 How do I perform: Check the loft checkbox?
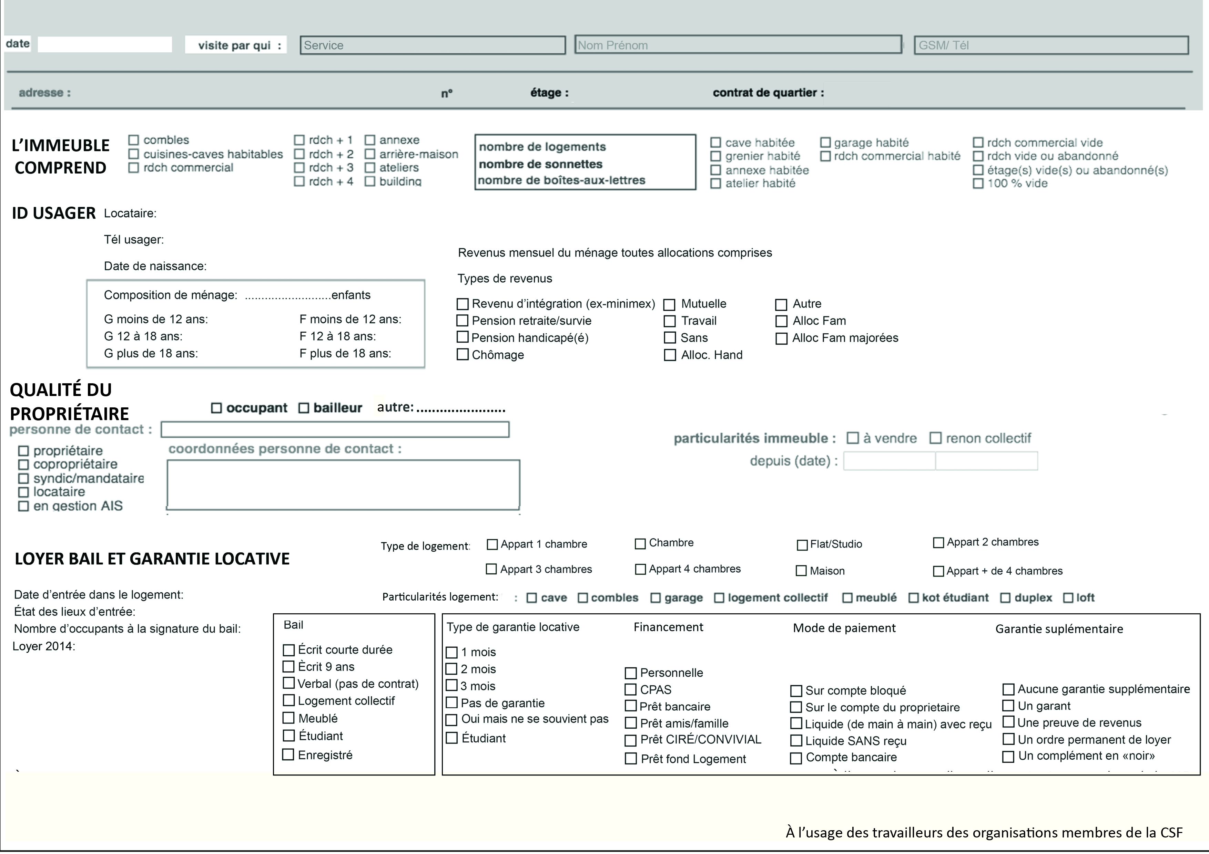pos(1068,598)
